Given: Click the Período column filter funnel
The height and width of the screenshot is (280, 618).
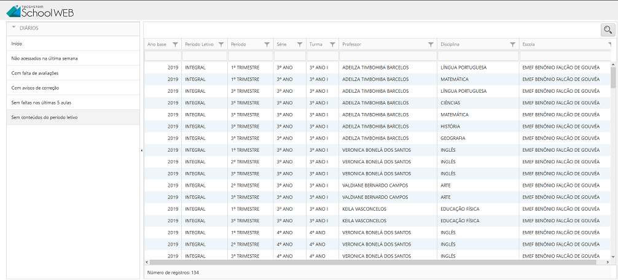Looking at the screenshot, I should coord(267,44).
